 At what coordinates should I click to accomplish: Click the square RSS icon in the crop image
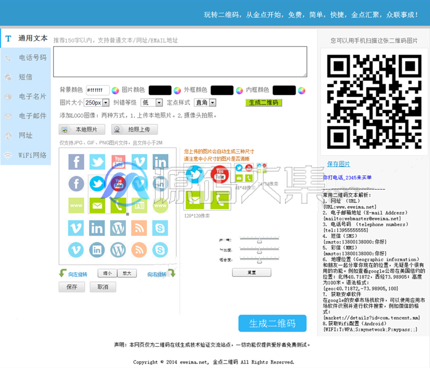point(139,228)
